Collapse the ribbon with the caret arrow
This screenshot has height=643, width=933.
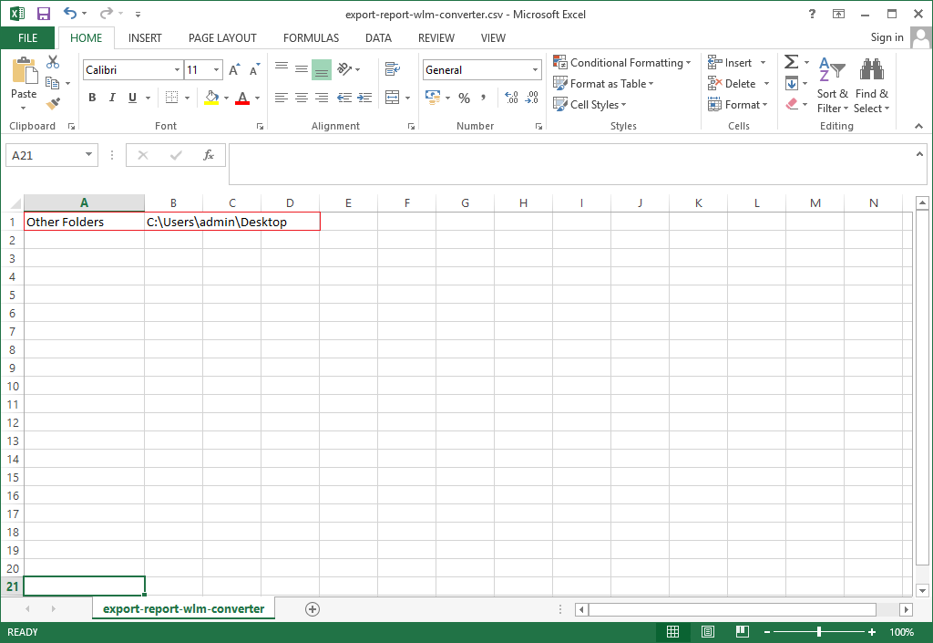918,126
